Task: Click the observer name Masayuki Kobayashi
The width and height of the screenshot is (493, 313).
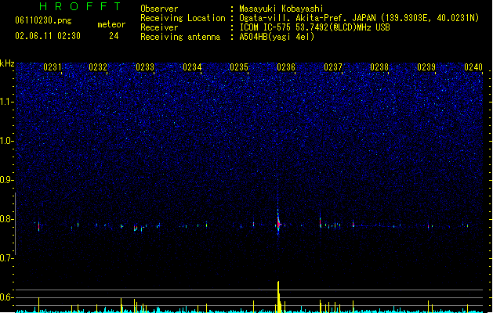Action: coord(281,9)
